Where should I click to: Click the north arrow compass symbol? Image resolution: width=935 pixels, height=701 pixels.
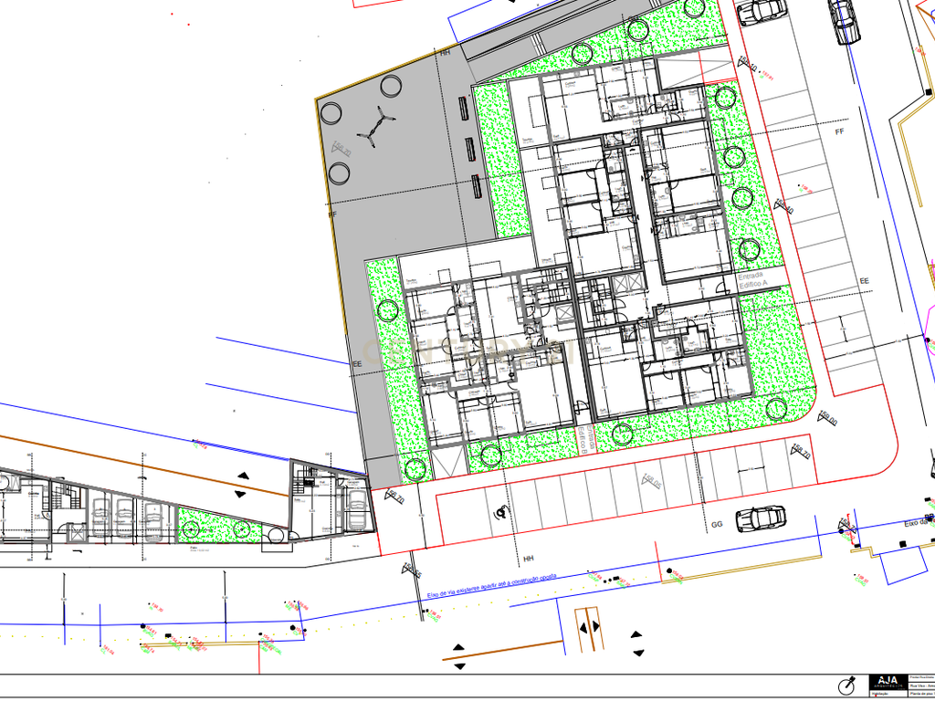[x=847, y=685]
